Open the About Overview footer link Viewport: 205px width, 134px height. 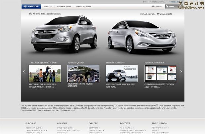click(x=160, y=128)
